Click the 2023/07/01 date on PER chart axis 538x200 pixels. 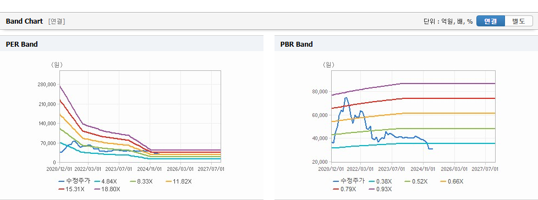[x=119, y=169]
